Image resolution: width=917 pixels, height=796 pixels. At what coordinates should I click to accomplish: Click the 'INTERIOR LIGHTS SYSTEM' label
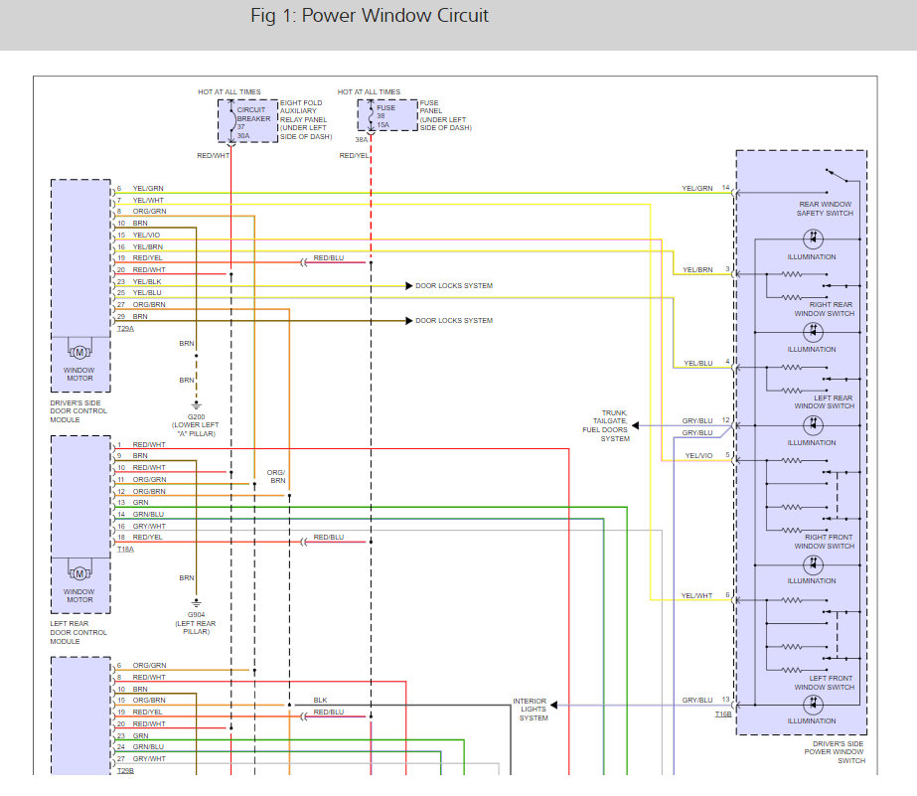tap(531, 710)
